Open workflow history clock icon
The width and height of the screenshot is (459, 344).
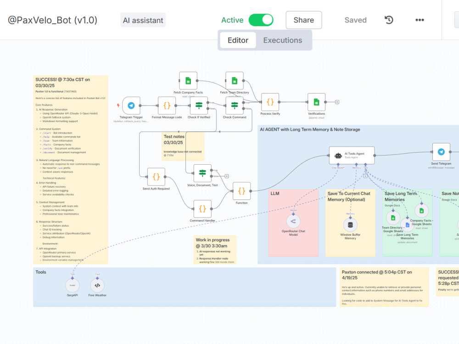(389, 20)
